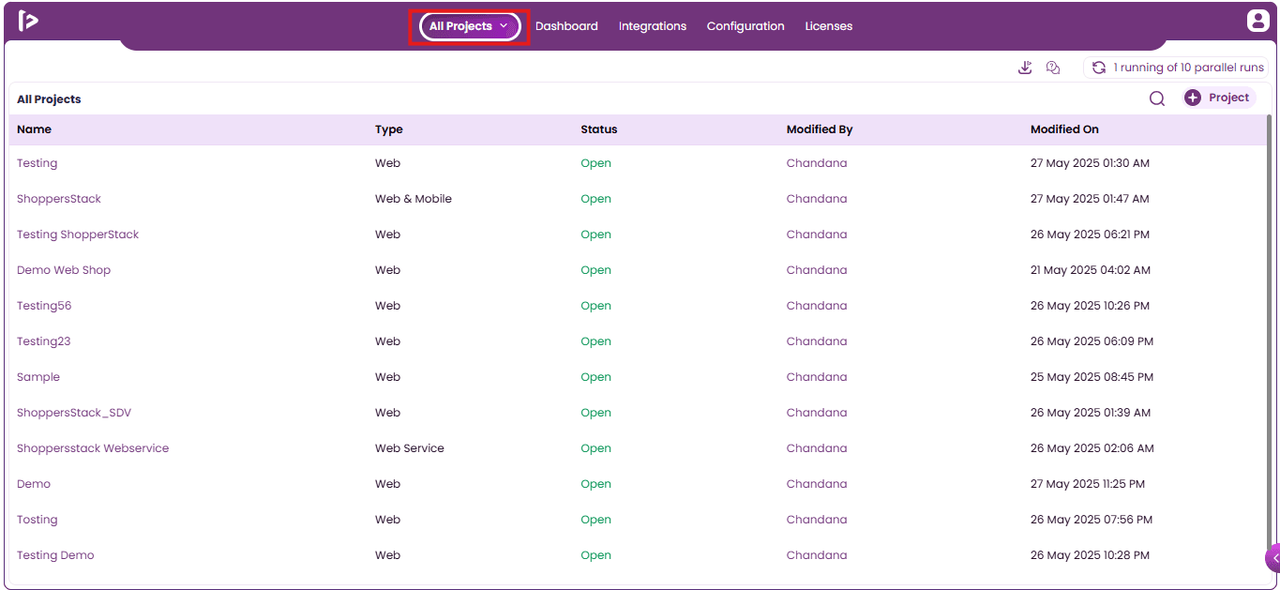Select the Licenses tab
Viewport: 1280px width, 590px height.
tap(829, 26)
